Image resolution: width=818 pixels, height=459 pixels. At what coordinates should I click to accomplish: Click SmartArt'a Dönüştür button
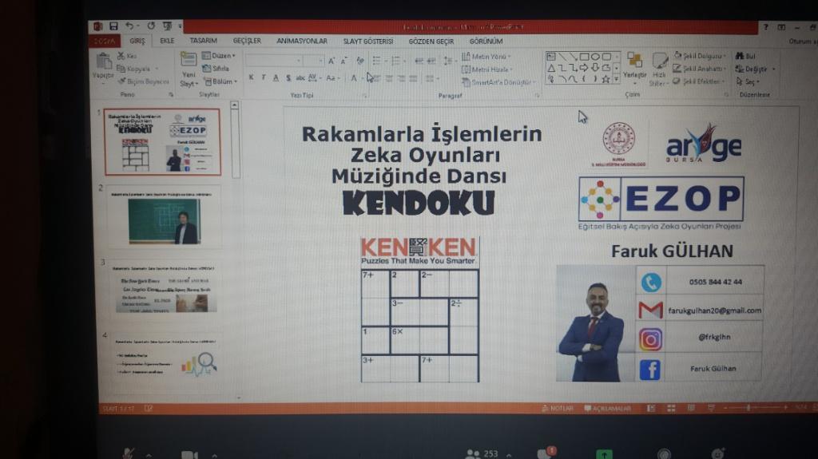point(498,82)
